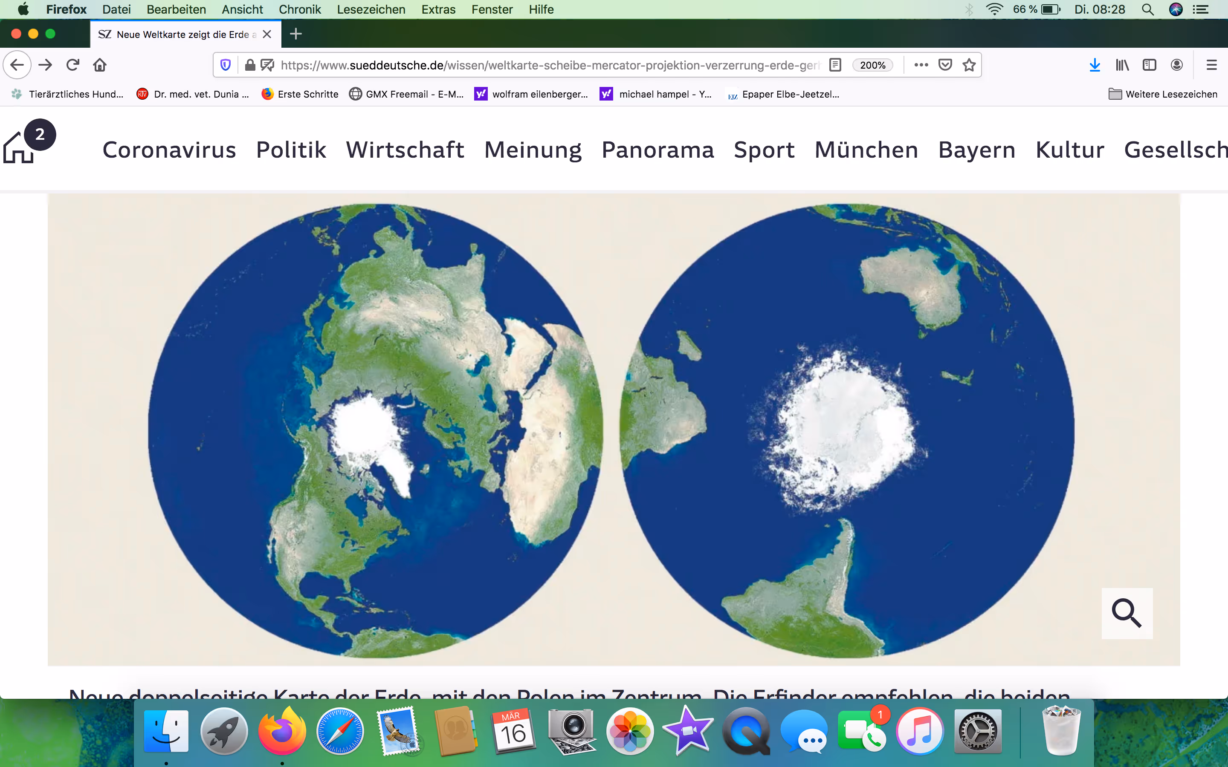
Task: Open a new tab with plus button
Action: coord(296,34)
